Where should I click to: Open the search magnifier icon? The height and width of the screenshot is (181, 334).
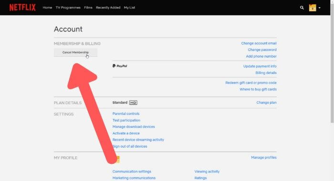tap(302, 8)
